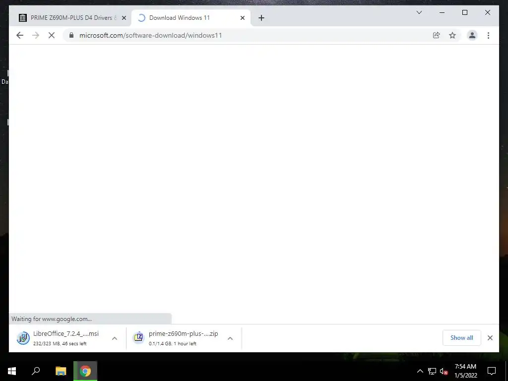Screen dimensions: 508x381
Task: Click the zip file download progress icon
Action: (139, 338)
